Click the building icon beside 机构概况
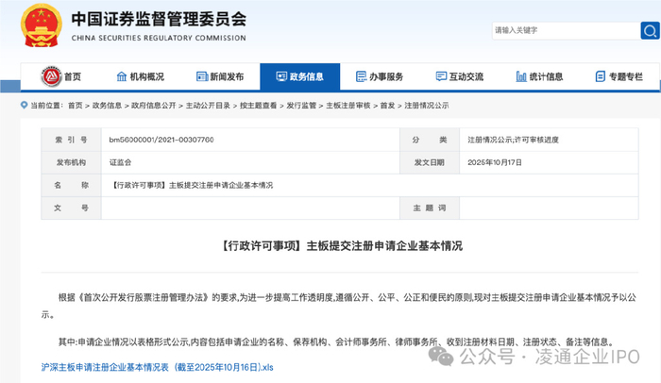 coord(122,76)
